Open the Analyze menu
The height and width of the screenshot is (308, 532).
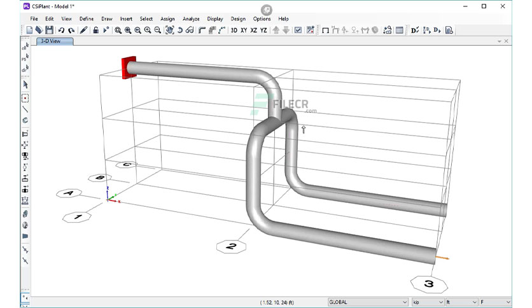tap(191, 18)
